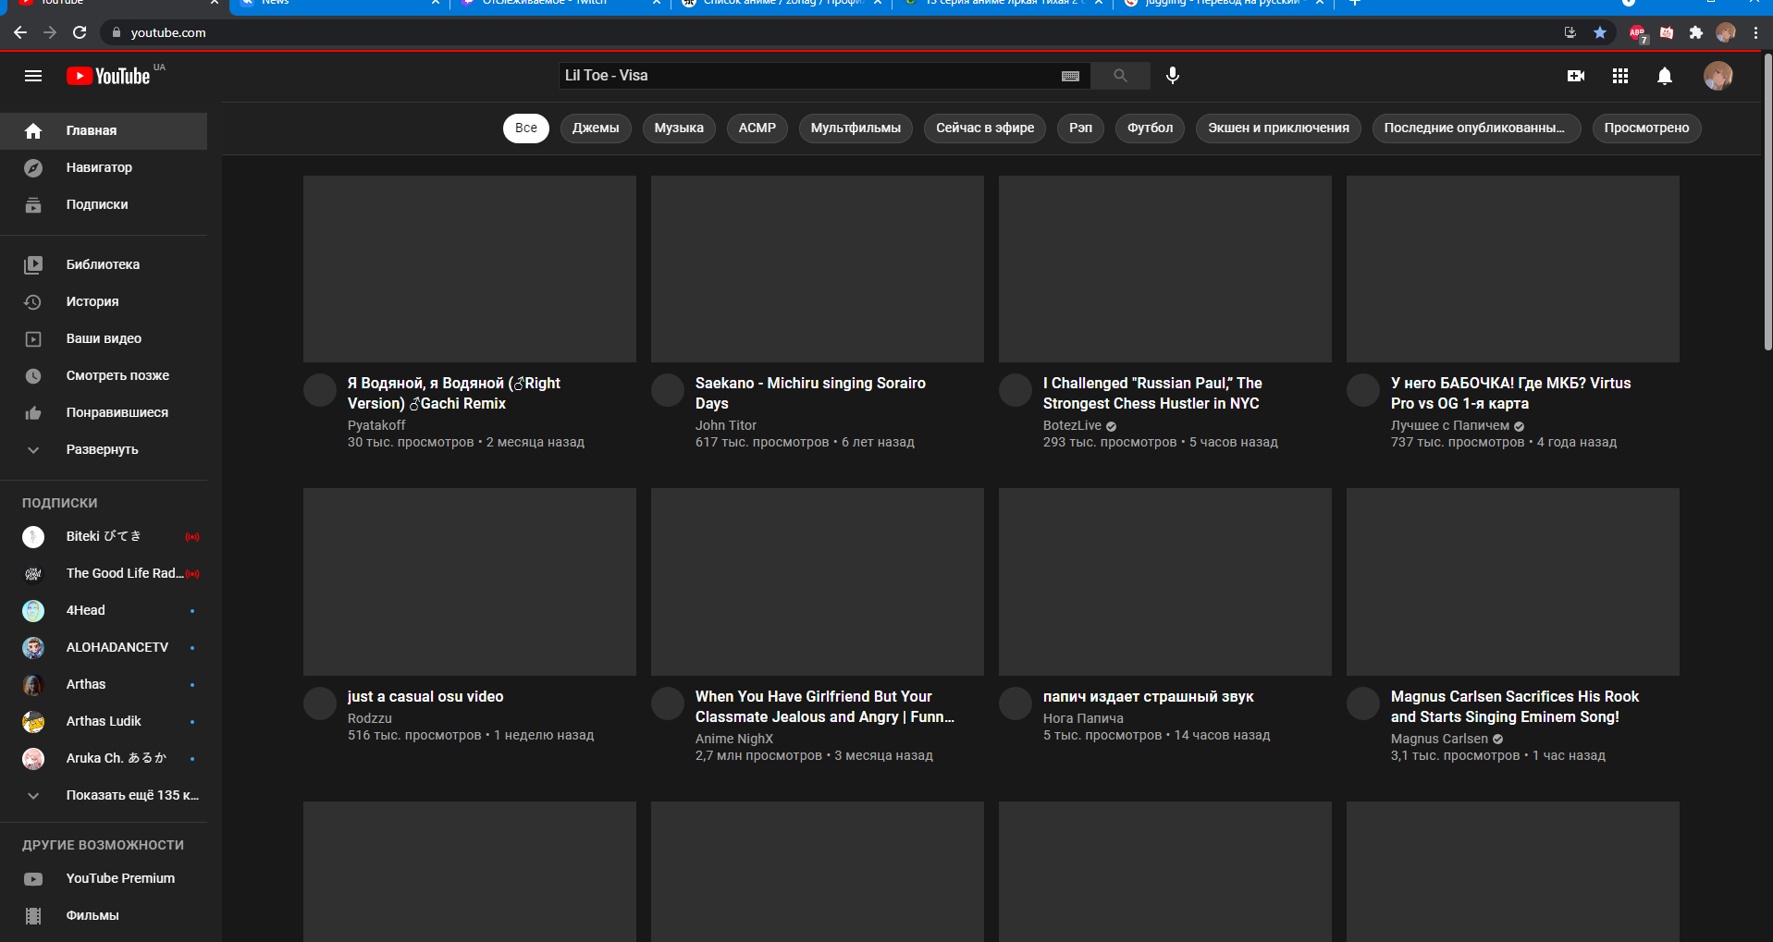Open Arthas Ludik subscription channel

pos(104,721)
